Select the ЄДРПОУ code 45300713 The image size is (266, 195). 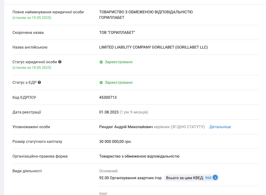(108, 97)
